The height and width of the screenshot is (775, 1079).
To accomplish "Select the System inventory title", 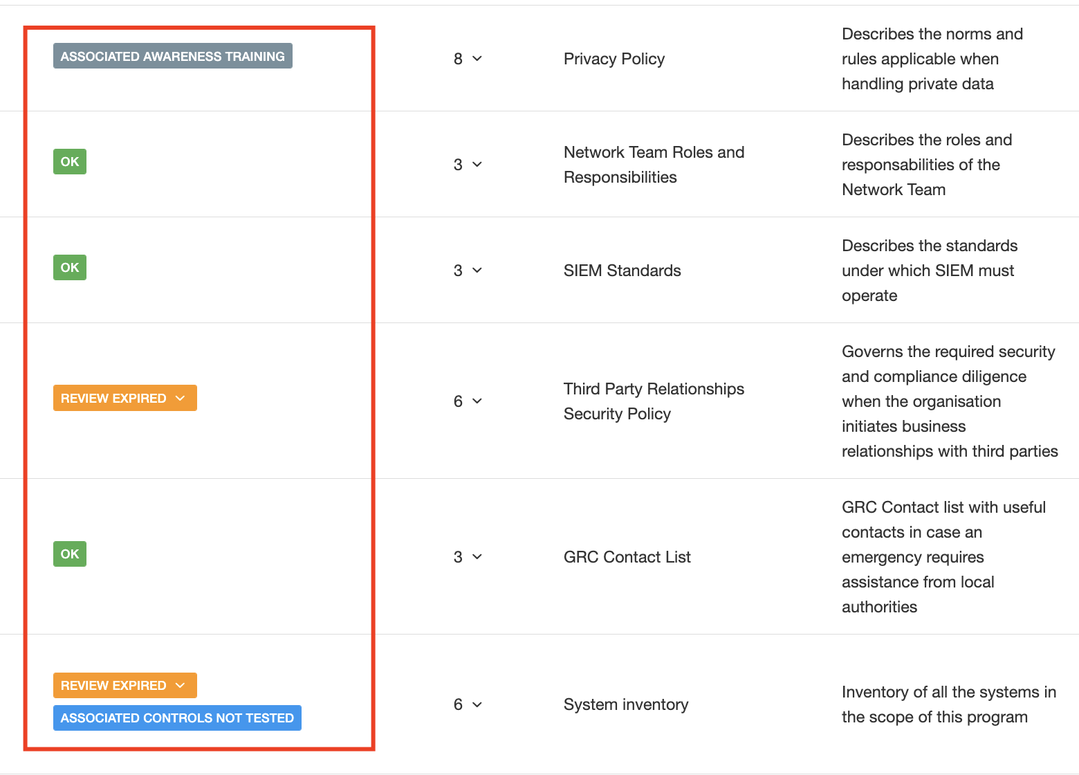I will (625, 704).
